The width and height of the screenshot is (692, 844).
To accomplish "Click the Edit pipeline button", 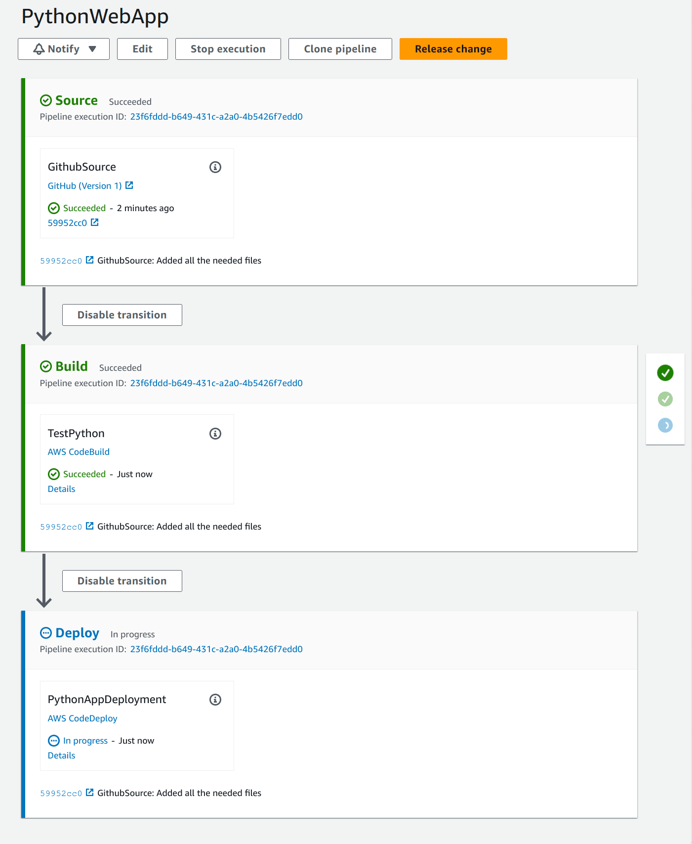I will click(x=142, y=49).
